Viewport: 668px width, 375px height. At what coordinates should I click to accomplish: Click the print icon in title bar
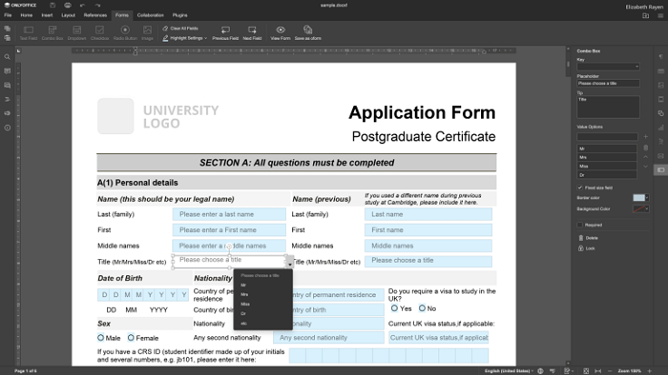67,5
